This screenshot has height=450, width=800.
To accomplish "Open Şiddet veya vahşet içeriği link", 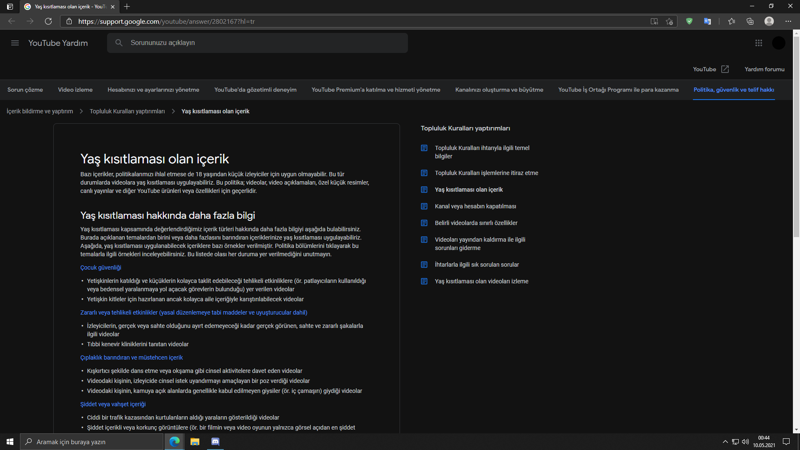I will 113,404.
